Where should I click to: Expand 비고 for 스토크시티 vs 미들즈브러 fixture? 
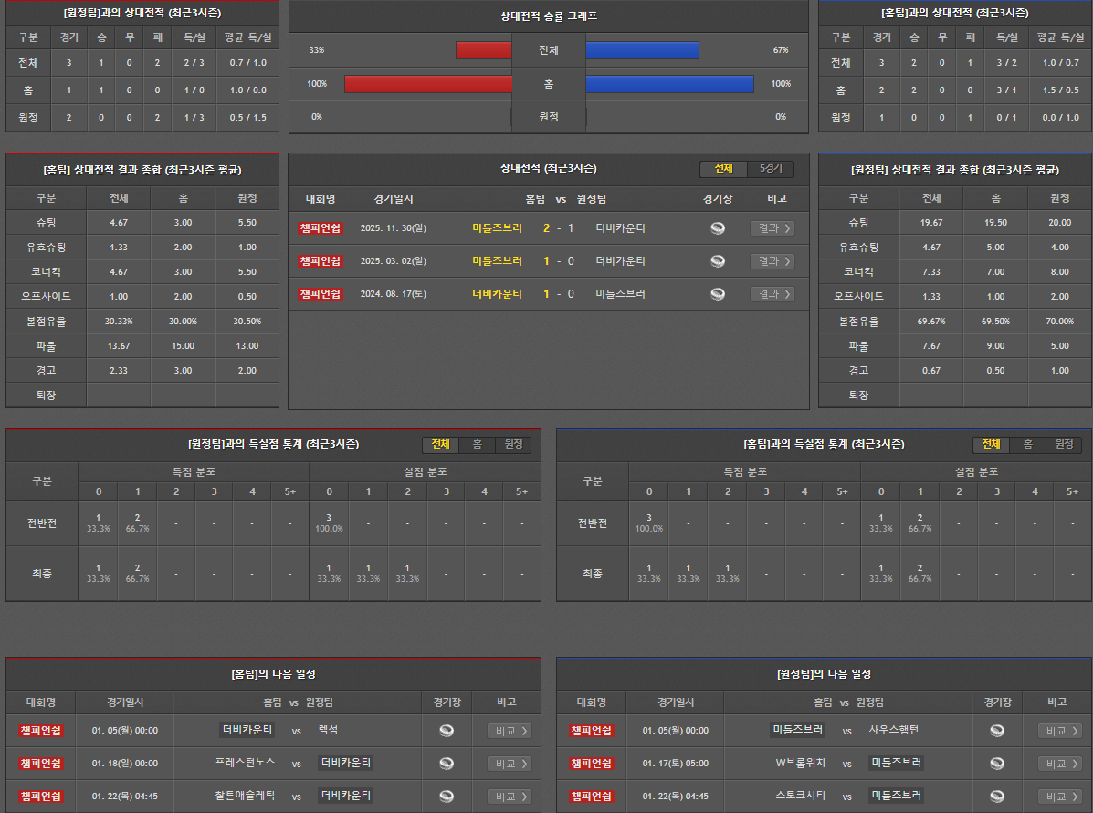point(1059,797)
